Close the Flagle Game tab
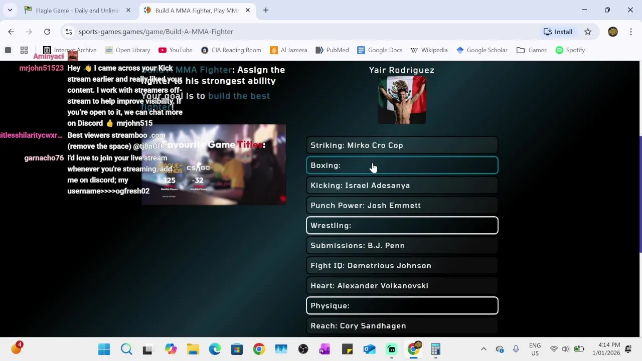 [128, 10]
